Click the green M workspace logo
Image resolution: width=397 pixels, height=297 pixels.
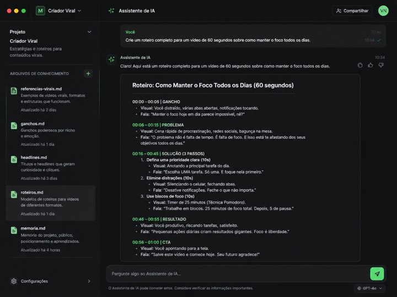pyautogui.click(x=40, y=11)
